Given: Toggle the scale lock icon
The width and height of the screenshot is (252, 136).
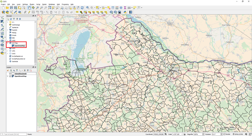Looking at the screenshot, I should 185,134.
